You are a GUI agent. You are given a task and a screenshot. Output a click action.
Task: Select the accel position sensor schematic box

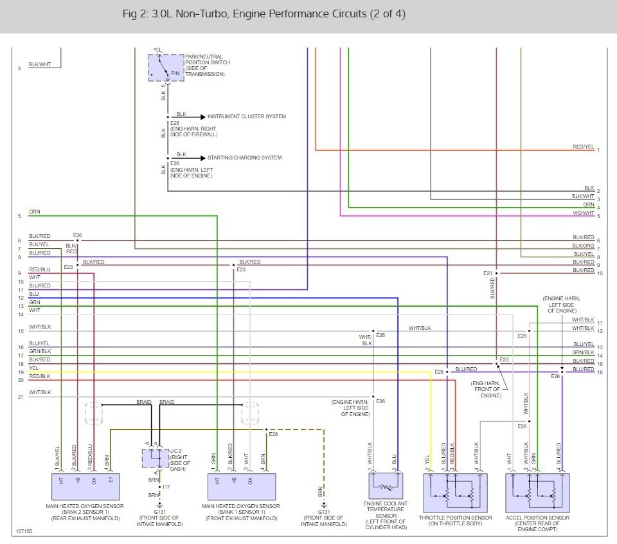pyautogui.click(x=537, y=493)
